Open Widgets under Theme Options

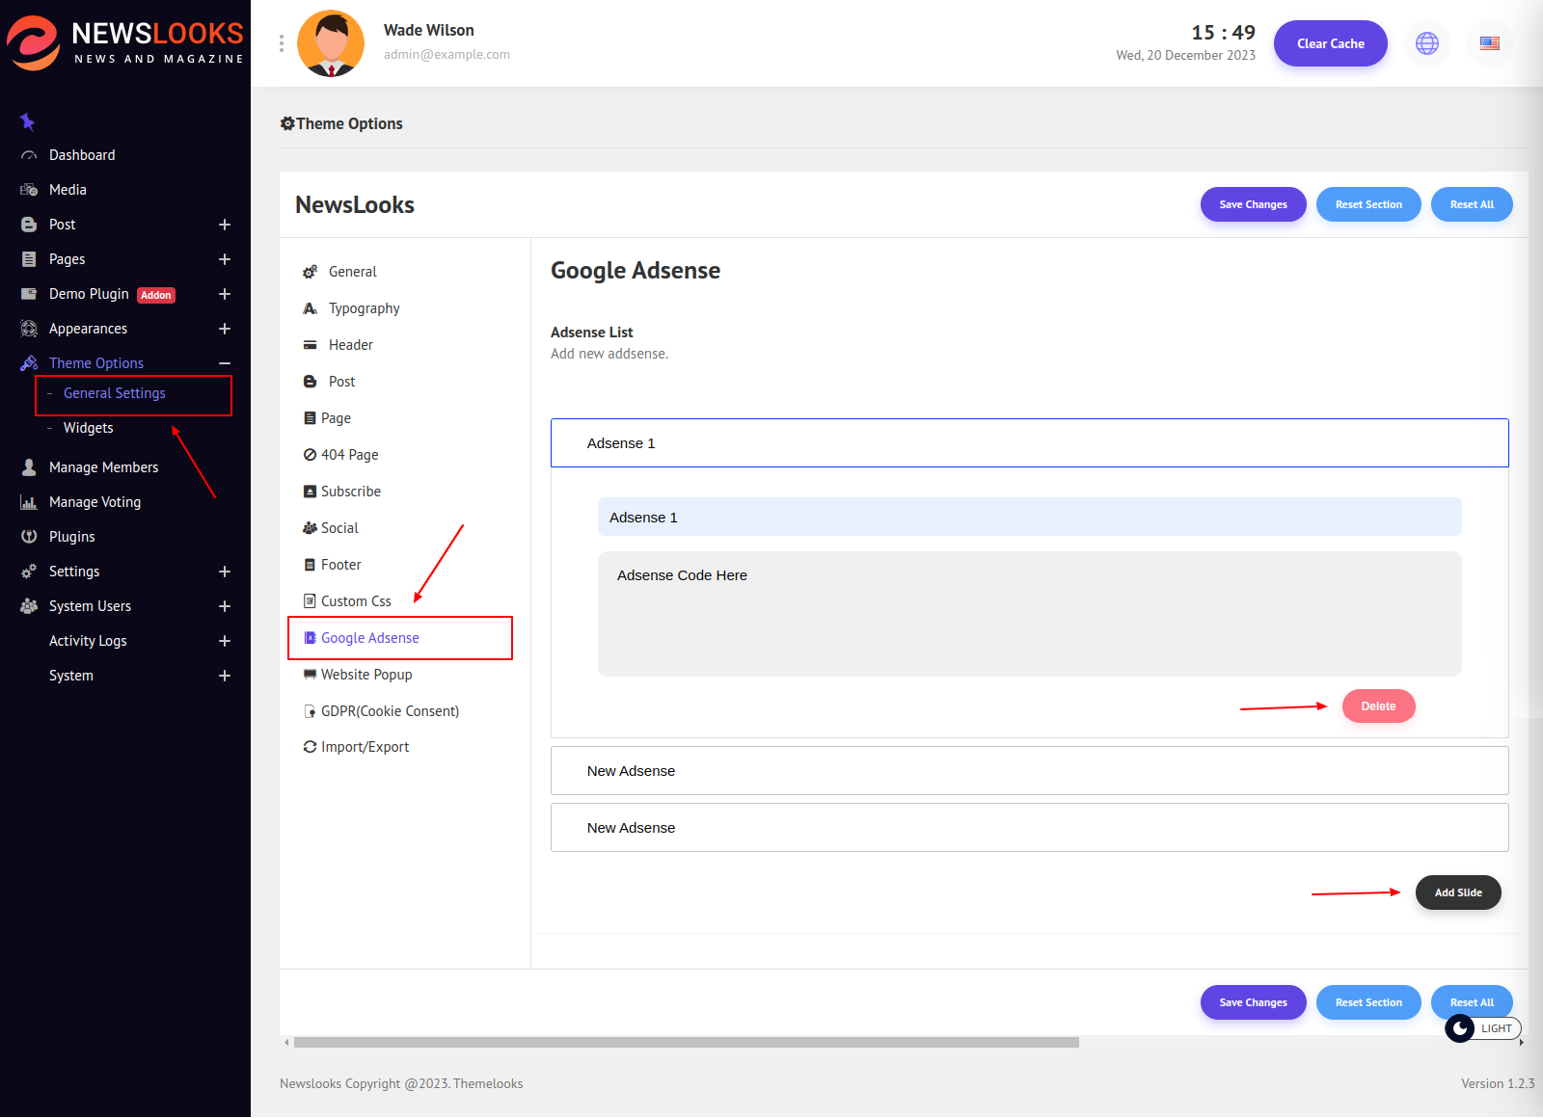(x=89, y=428)
